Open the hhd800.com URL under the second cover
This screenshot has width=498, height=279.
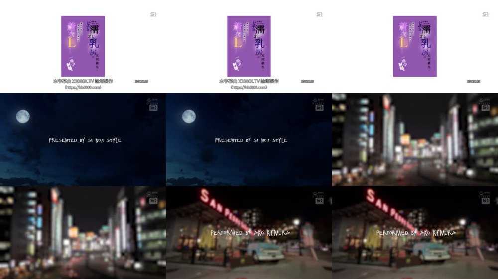point(249,87)
